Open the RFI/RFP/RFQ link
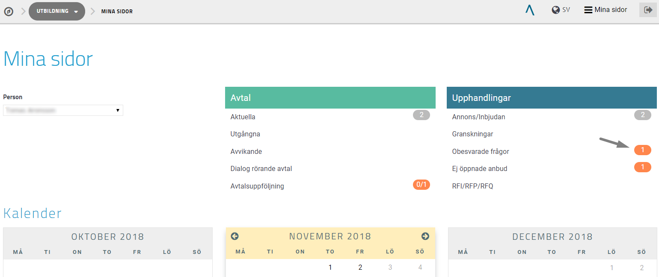 [472, 186]
